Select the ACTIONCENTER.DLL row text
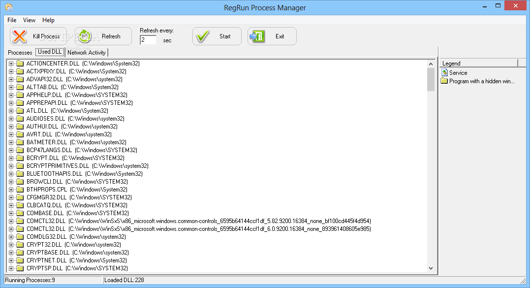The image size is (530, 288). point(83,63)
